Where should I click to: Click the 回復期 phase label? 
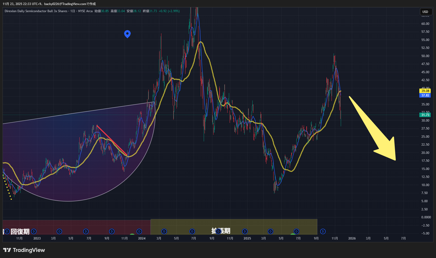point(20,232)
